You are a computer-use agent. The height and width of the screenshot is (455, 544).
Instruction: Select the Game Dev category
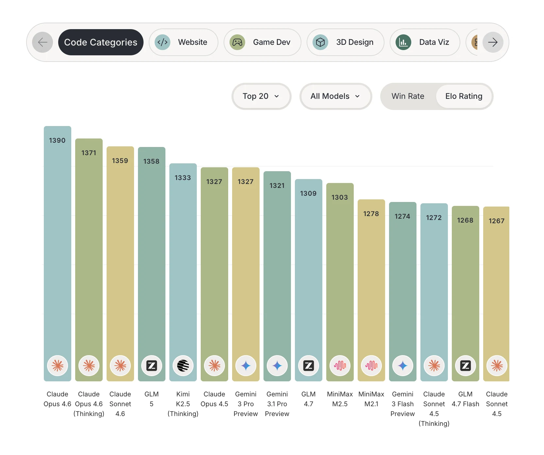[x=262, y=42]
